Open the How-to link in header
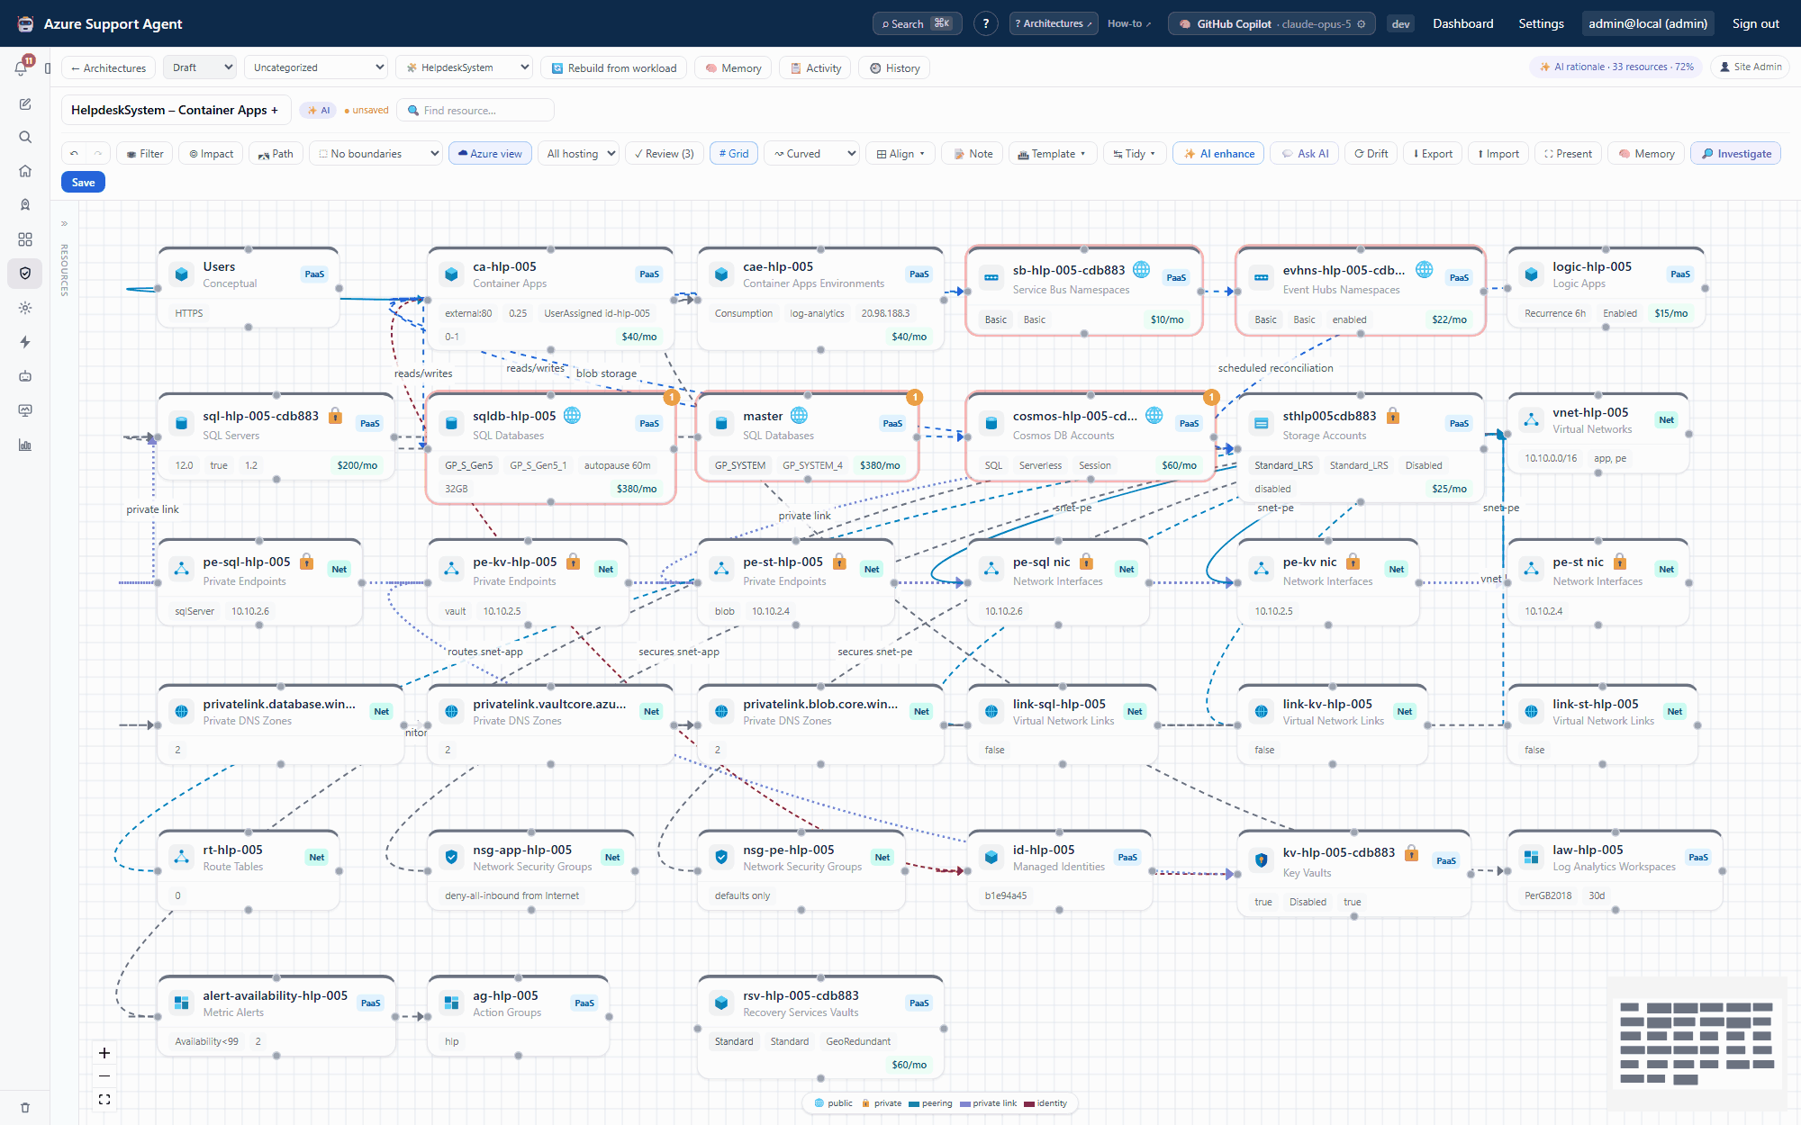1801x1125 pixels. tap(1129, 24)
